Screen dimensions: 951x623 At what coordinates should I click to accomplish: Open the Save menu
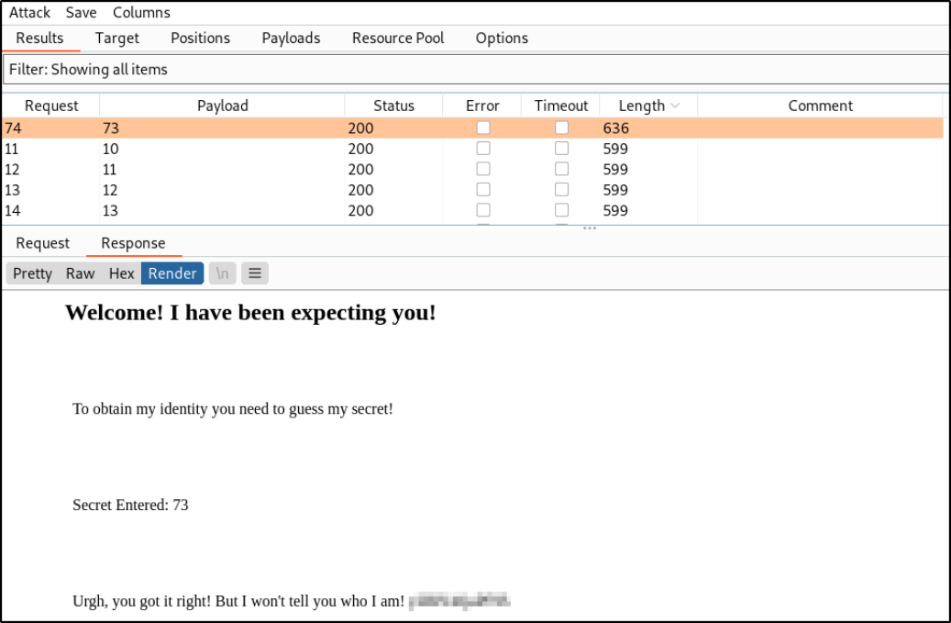coord(82,12)
